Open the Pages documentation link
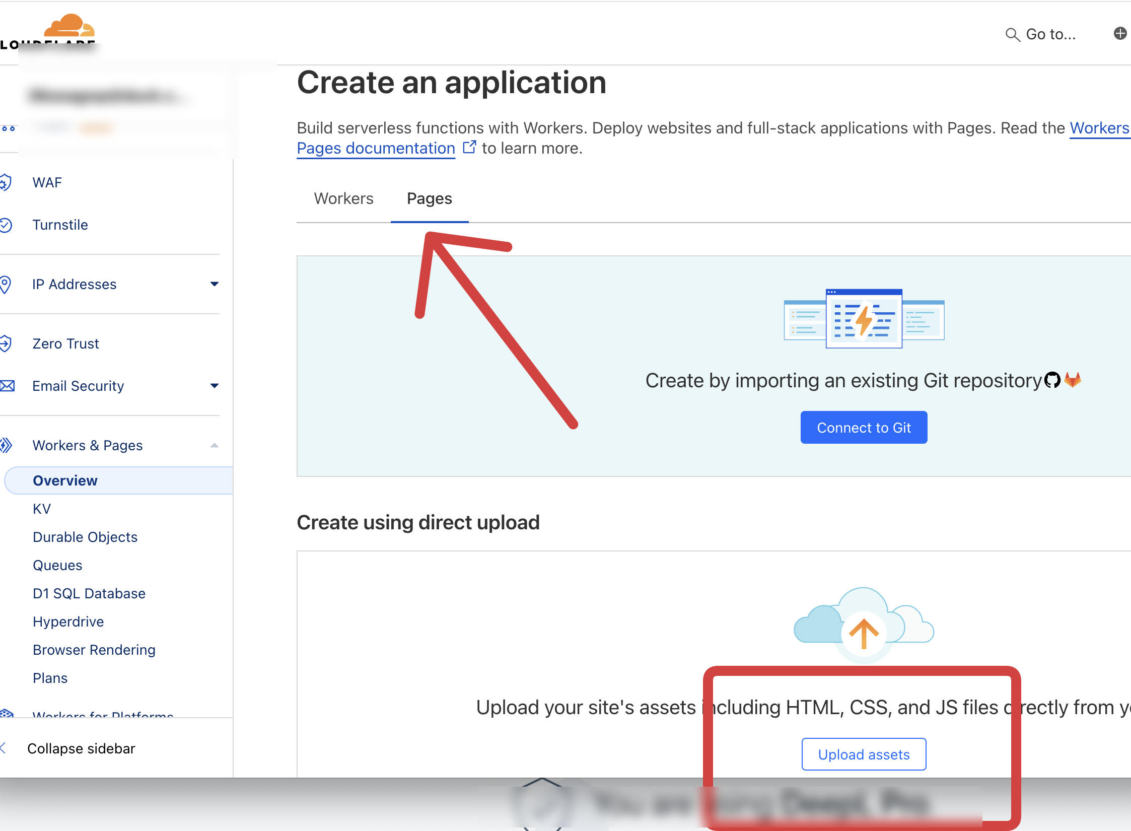The image size is (1131, 831). pos(376,148)
